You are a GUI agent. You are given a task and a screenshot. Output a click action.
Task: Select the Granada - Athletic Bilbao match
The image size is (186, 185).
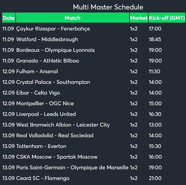(47, 61)
